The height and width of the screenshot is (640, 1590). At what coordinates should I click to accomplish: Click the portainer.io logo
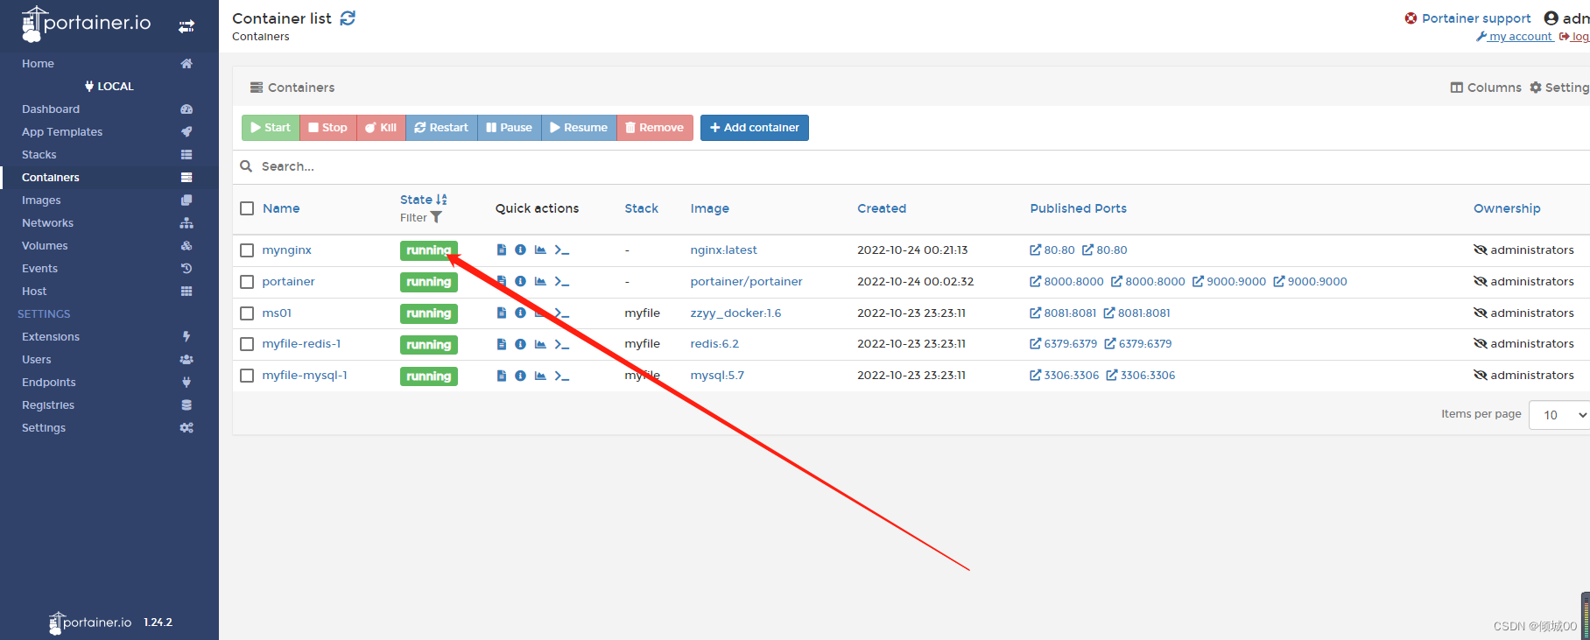click(86, 24)
